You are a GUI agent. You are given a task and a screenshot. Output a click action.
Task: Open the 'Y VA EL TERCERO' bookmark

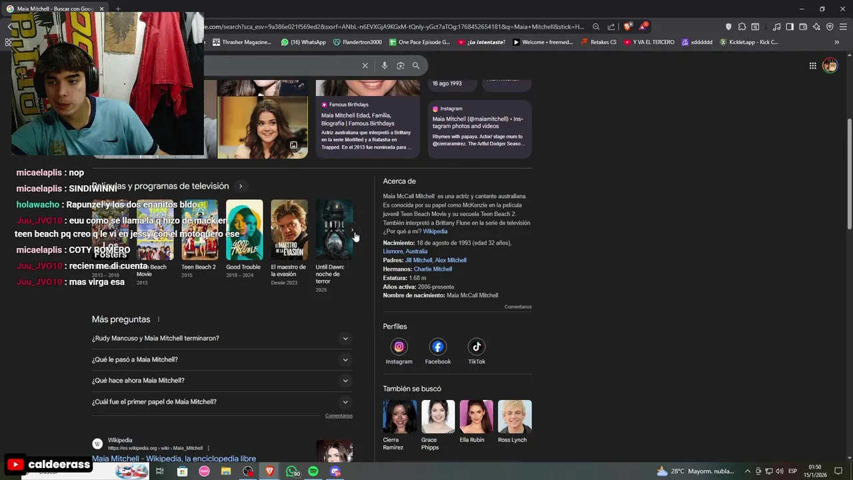tap(649, 42)
